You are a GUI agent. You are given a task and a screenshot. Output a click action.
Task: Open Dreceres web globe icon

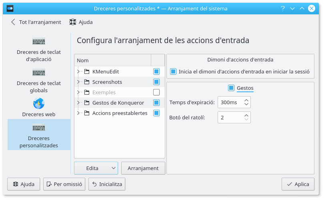39,104
